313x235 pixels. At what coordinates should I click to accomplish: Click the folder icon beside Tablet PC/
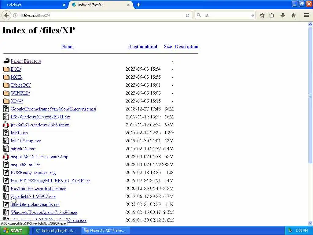tap(6, 85)
